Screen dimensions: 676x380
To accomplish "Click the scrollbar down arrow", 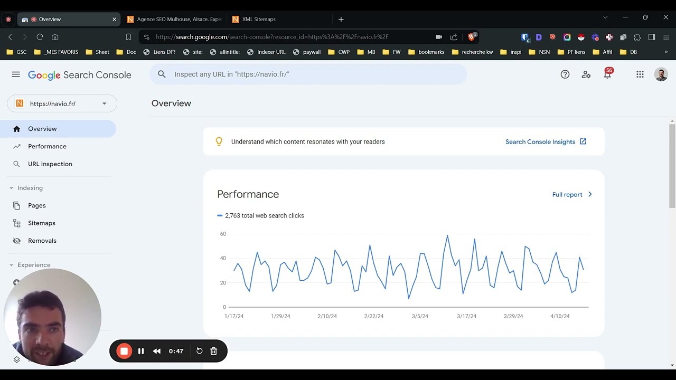I will point(672,365).
